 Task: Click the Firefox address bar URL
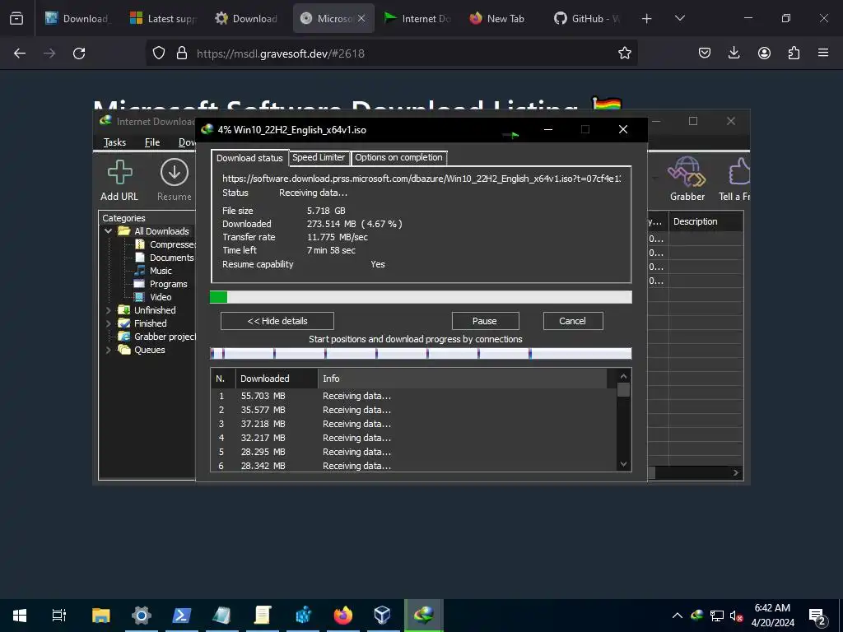coord(281,53)
